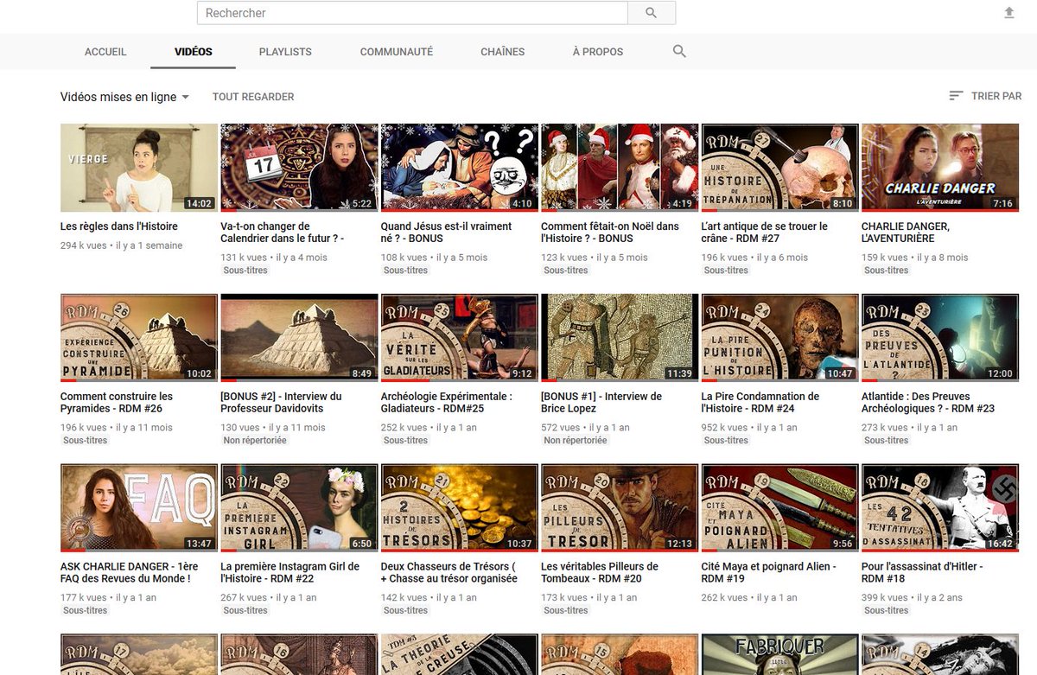Click Pour l'assassinat d'Hitler title
The height and width of the screenshot is (675, 1037).
point(922,573)
